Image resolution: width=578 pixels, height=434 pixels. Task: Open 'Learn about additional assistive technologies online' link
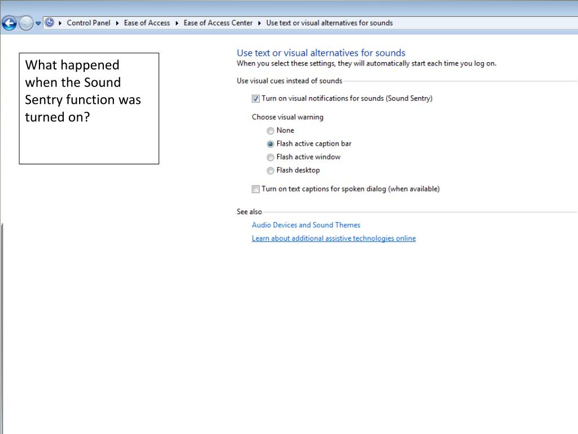(x=334, y=238)
